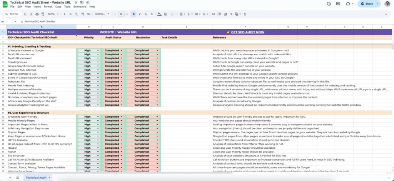Toggle bold formatting

tap(134, 14)
